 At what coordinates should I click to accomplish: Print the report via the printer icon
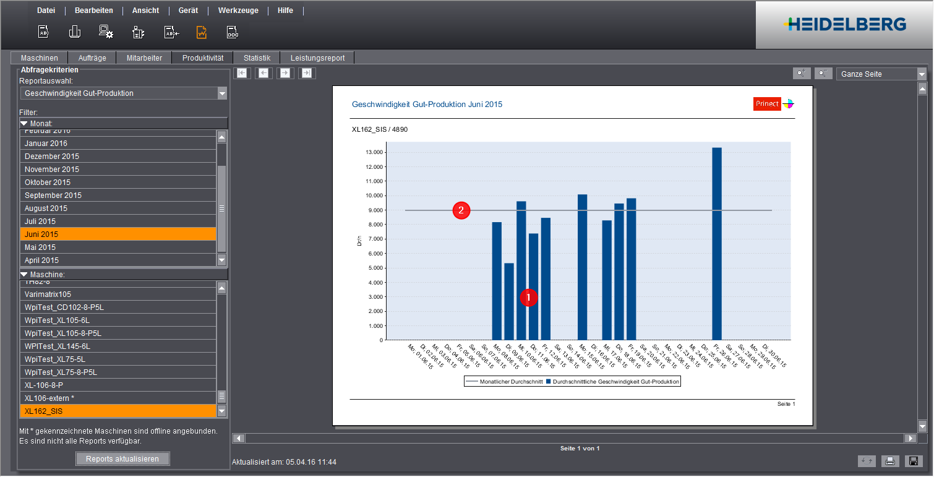(890, 461)
